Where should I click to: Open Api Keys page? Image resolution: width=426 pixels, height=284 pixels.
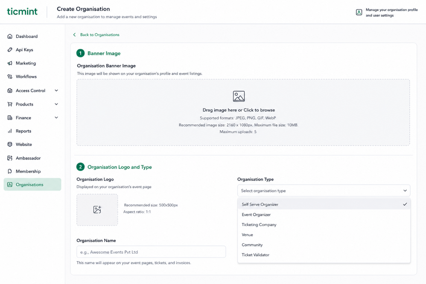33,50
